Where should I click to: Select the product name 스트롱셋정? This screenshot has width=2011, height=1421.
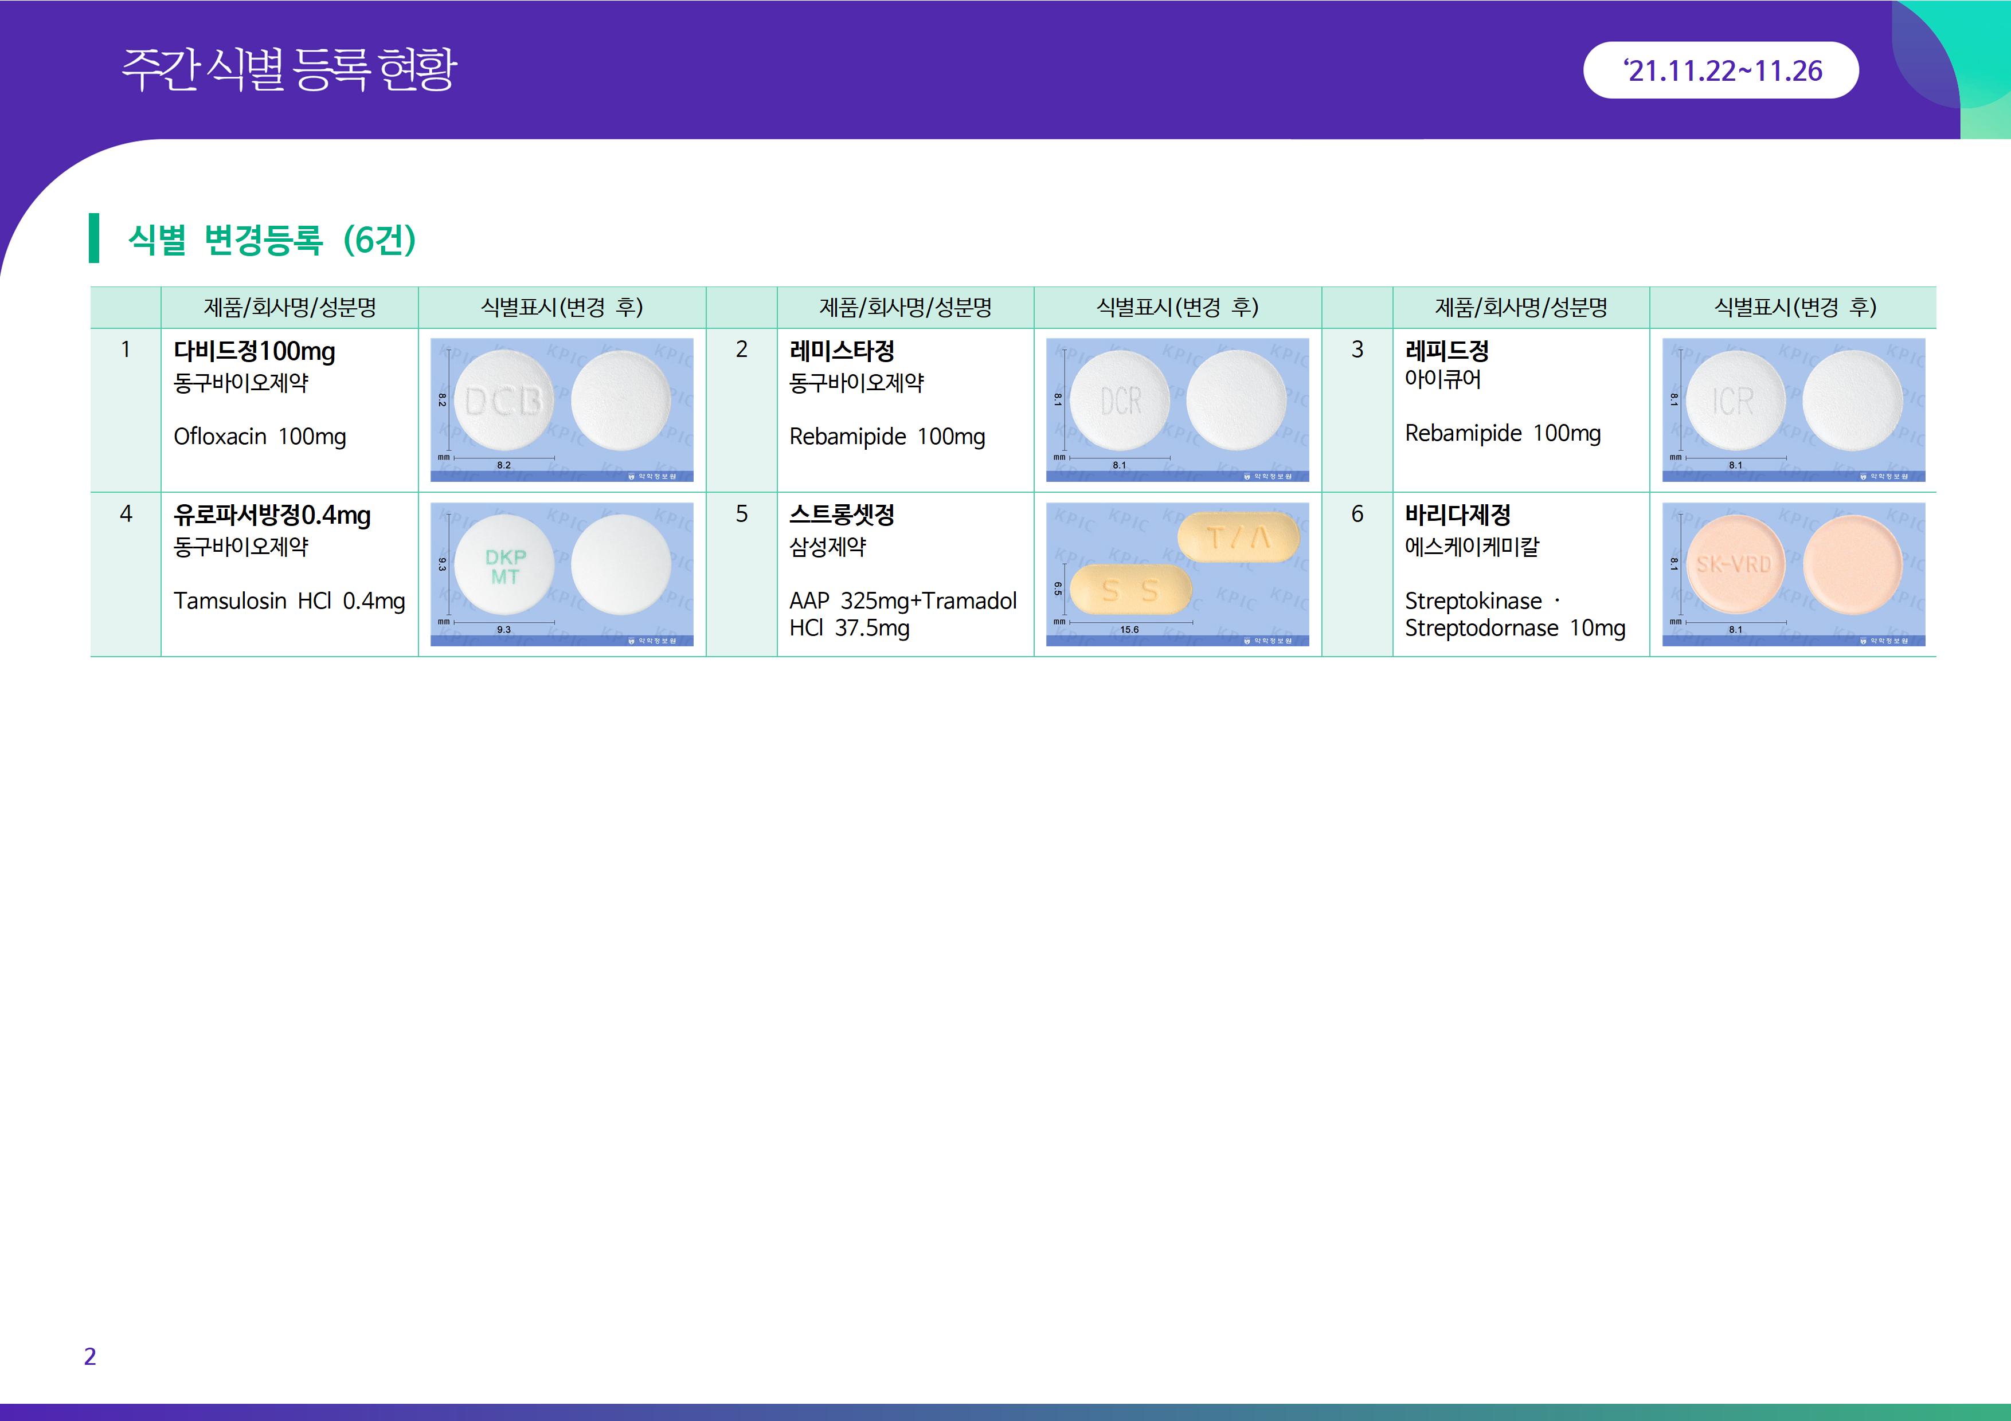(x=841, y=515)
